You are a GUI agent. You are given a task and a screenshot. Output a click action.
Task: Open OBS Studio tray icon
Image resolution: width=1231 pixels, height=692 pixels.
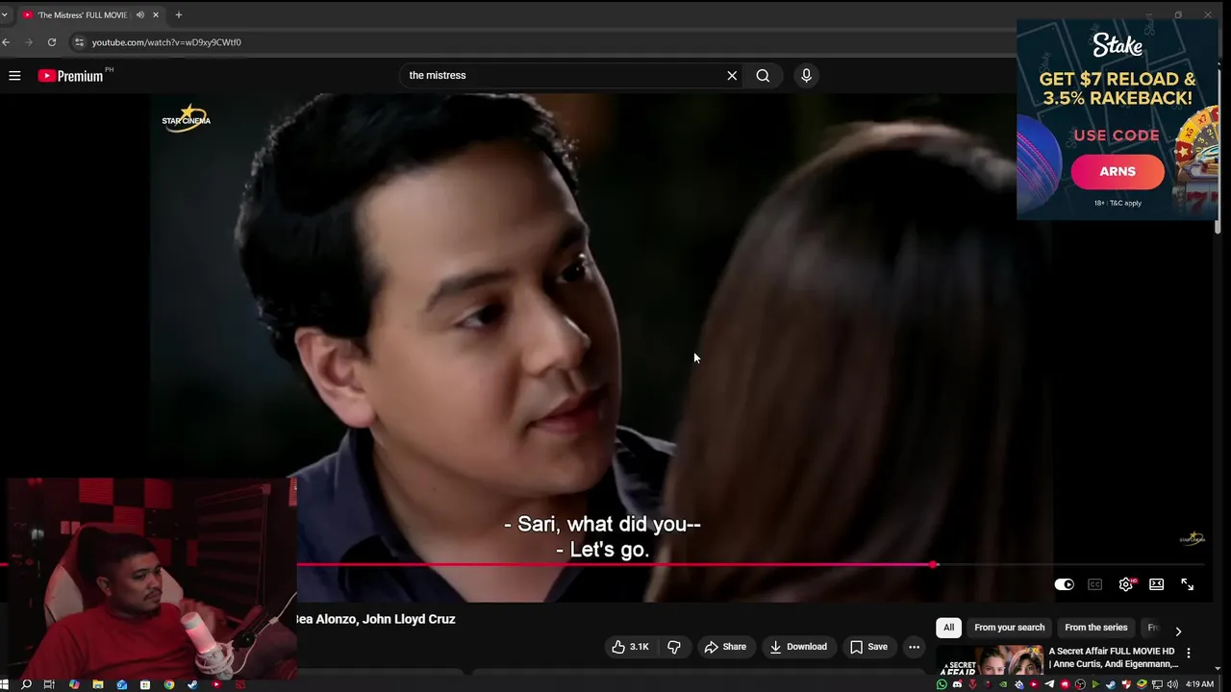click(x=1080, y=684)
